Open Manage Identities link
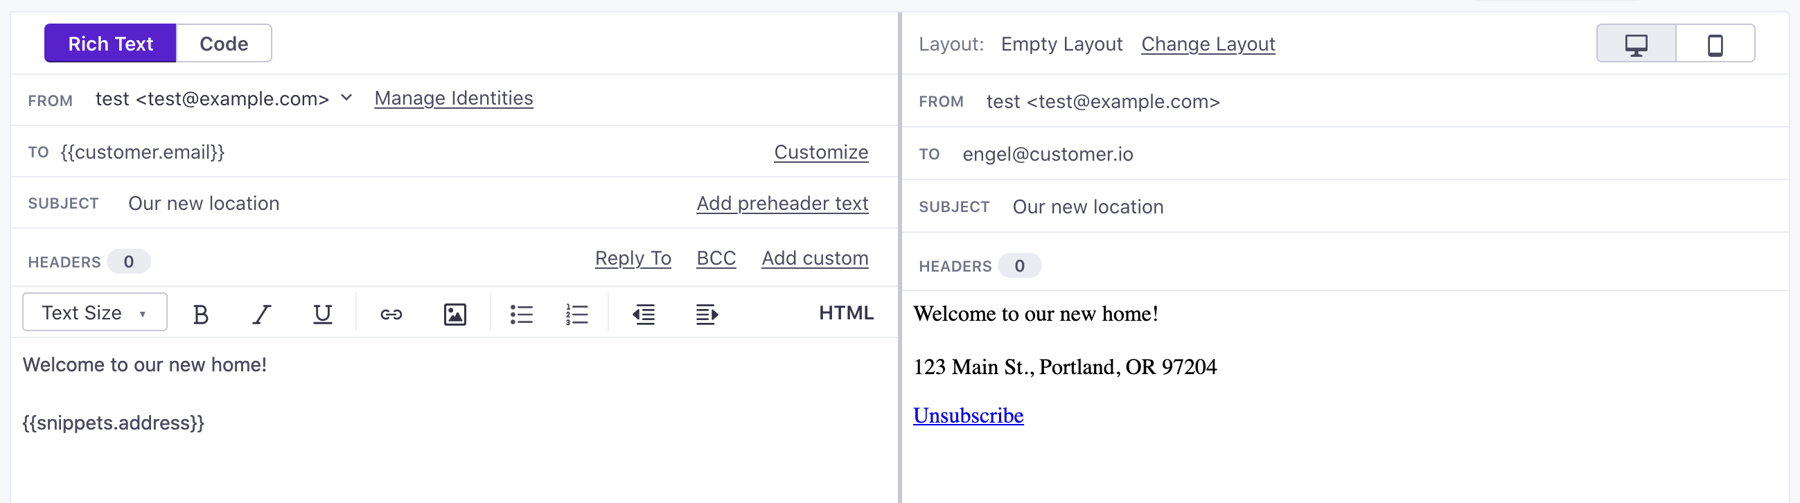The height and width of the screenshot is (503, 1800). [454, 98]
